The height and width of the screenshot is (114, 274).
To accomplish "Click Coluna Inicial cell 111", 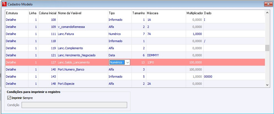I will click(x=48, y=34).
